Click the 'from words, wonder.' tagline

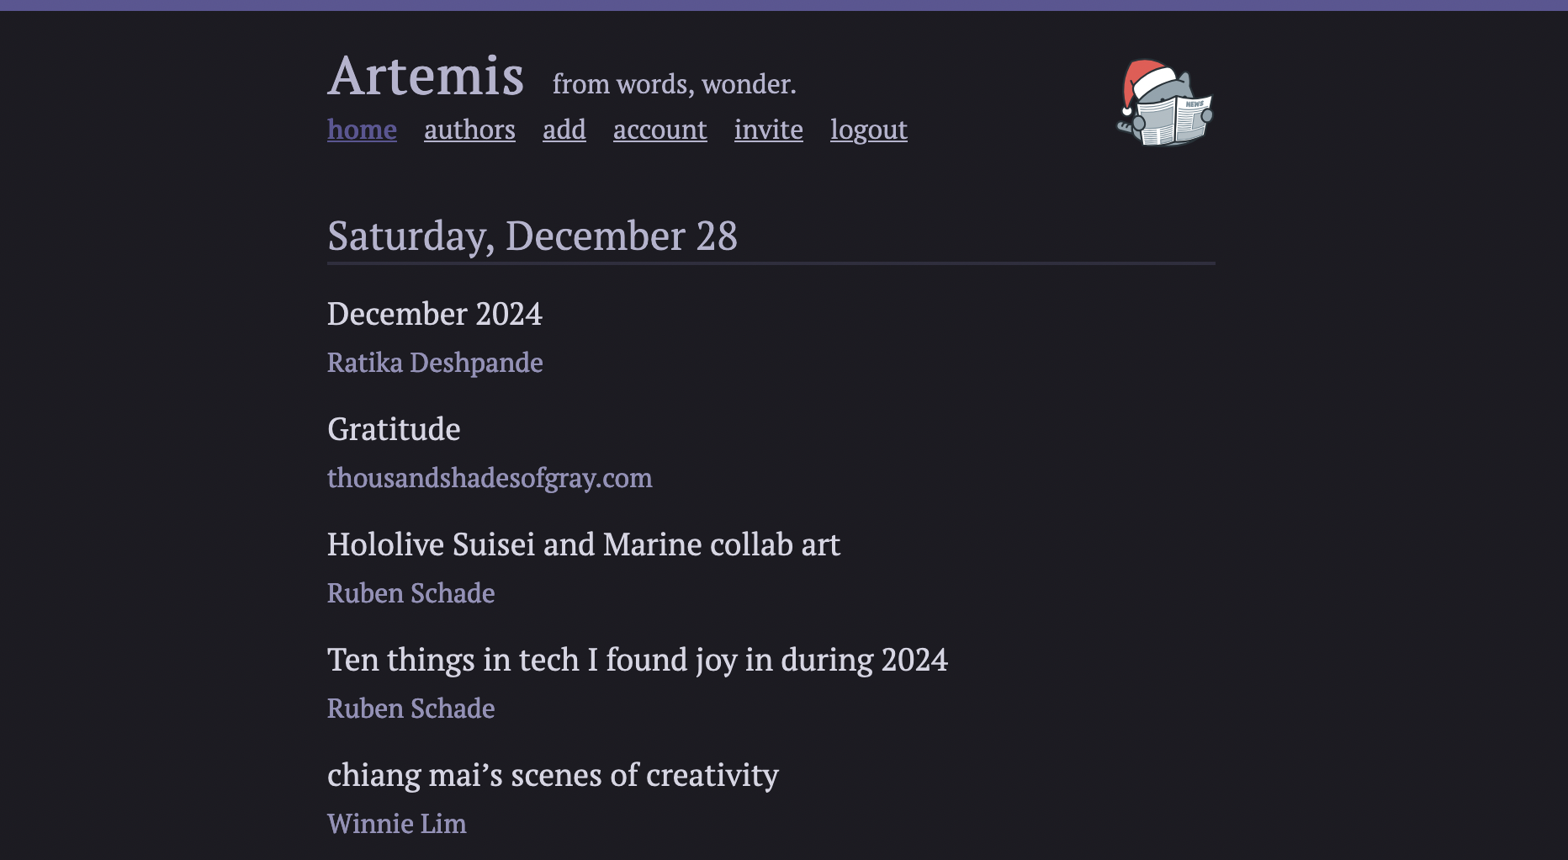[x=673, y=83]
